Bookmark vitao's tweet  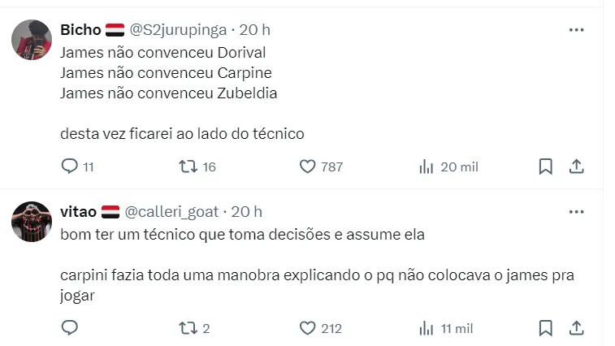(x=546, y=328)
